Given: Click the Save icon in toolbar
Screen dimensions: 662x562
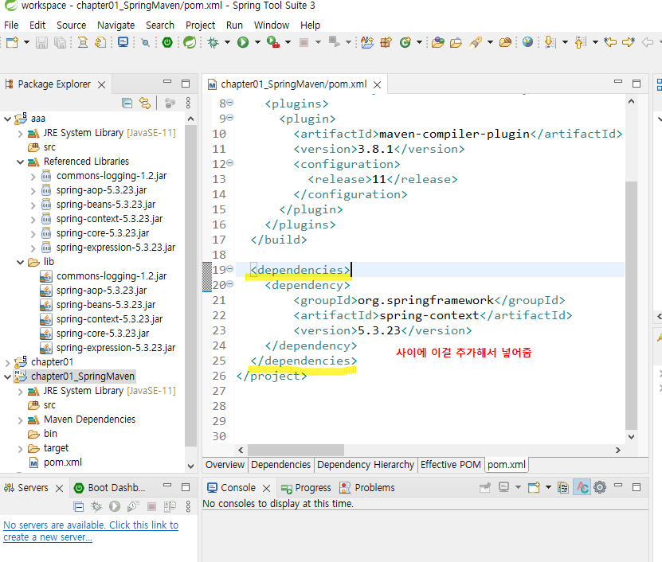Looking at the screenshot, I should [x=41, y=42].
